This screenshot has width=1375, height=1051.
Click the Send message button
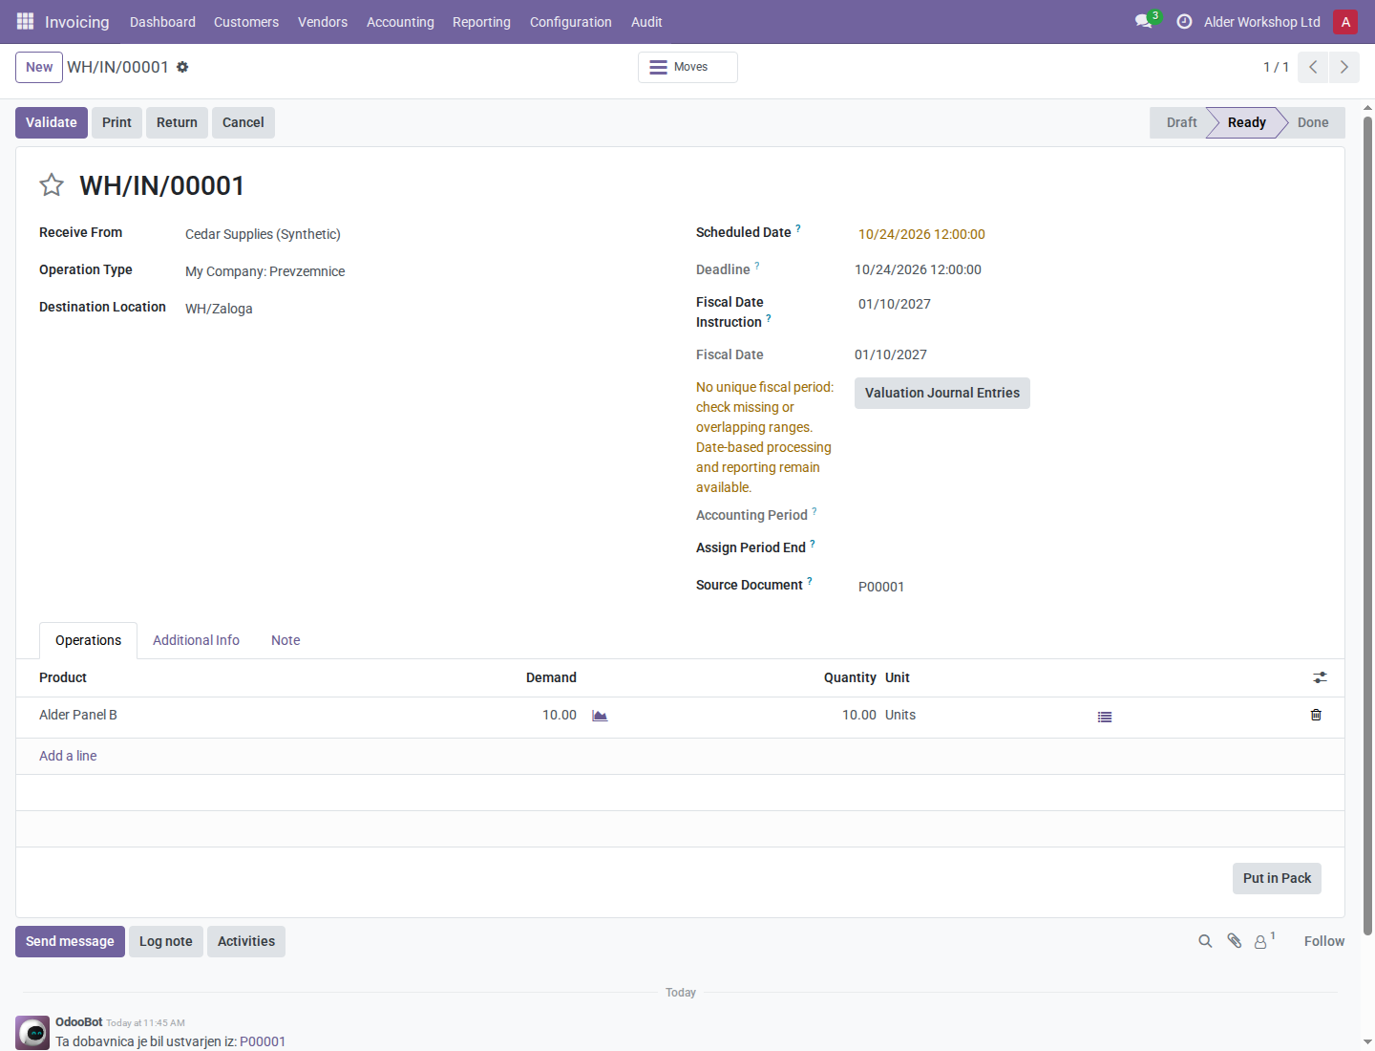pos(70,941)
